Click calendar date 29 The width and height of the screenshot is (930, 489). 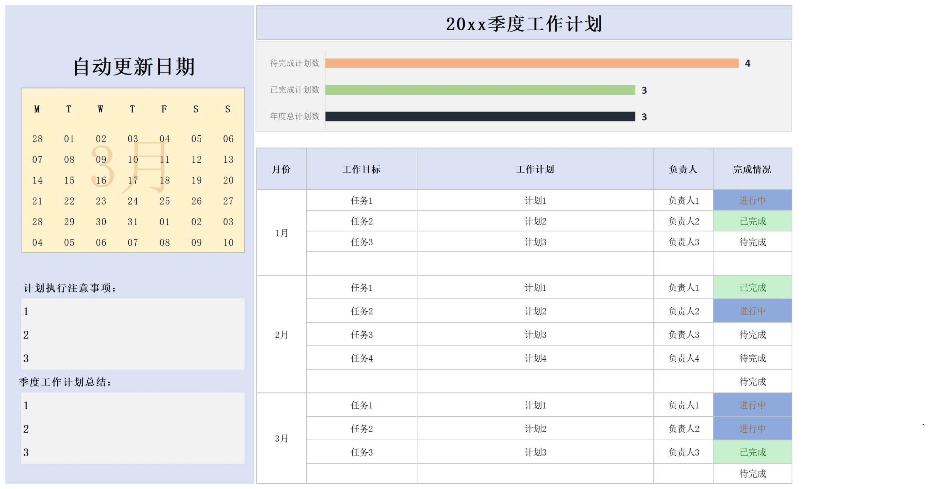(69, 222)
